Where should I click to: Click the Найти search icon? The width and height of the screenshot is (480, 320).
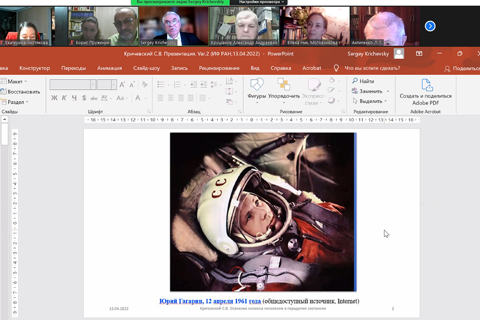click(x=355, y=81)
